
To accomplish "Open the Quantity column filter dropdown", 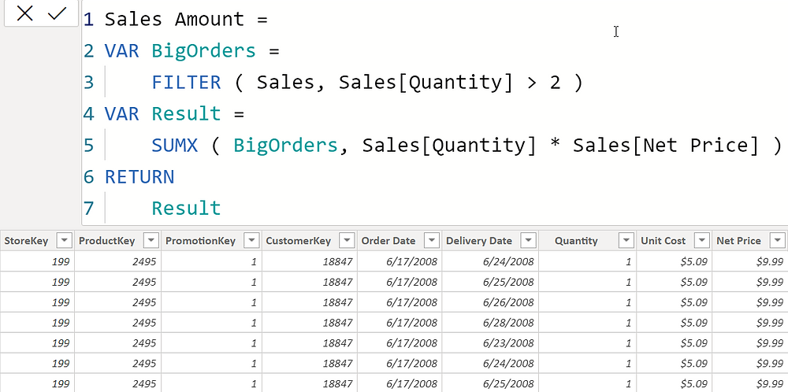I will pos(626,241).
